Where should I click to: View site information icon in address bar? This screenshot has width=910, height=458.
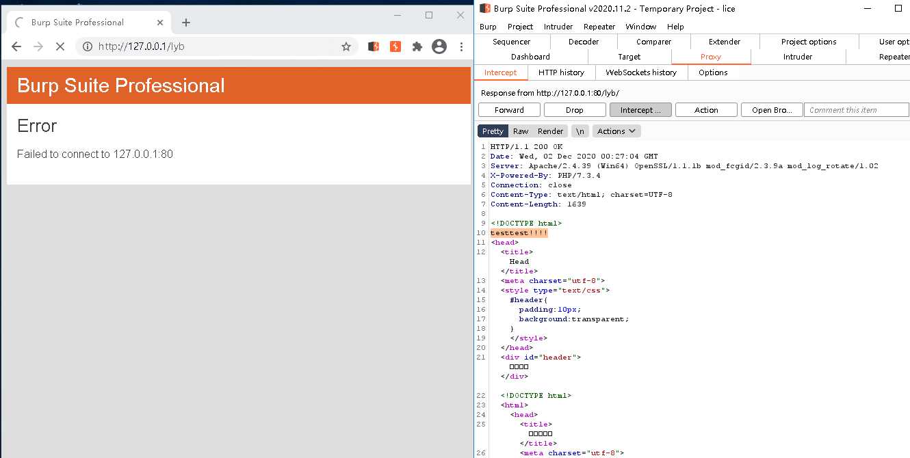88,46
